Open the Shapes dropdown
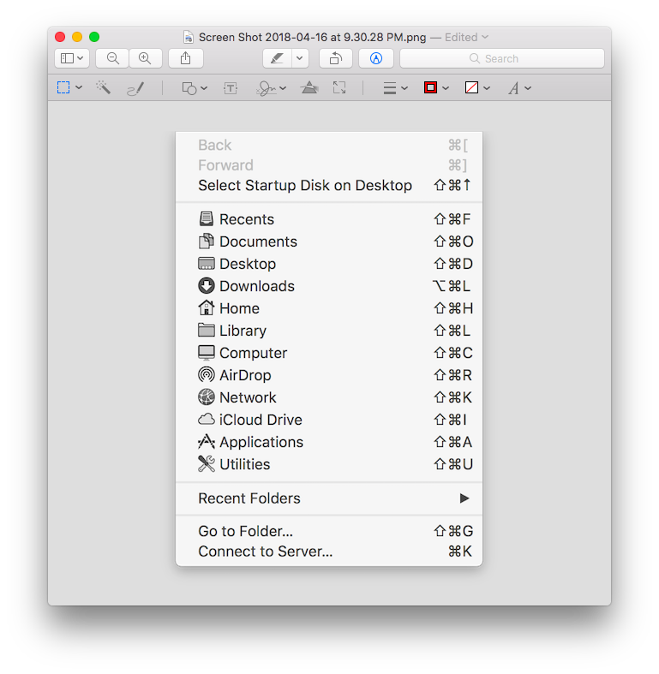The image size is (659, 674). [x=195, y=88]
